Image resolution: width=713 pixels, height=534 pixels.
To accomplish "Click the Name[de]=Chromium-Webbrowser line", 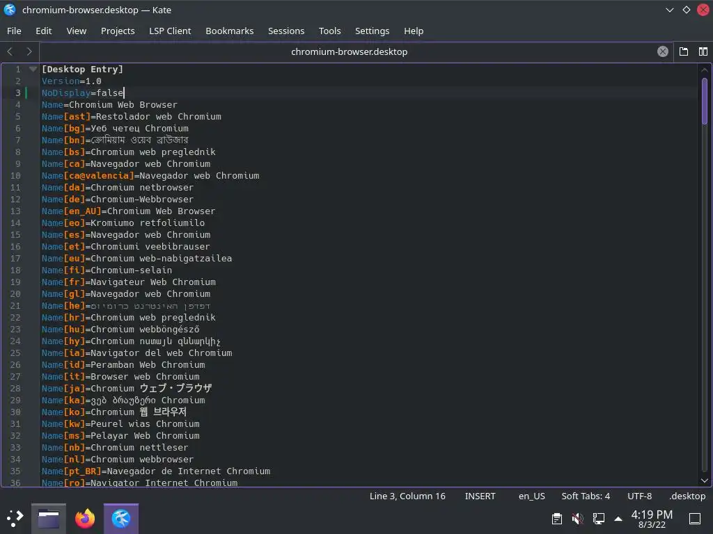I will [117, 199].
